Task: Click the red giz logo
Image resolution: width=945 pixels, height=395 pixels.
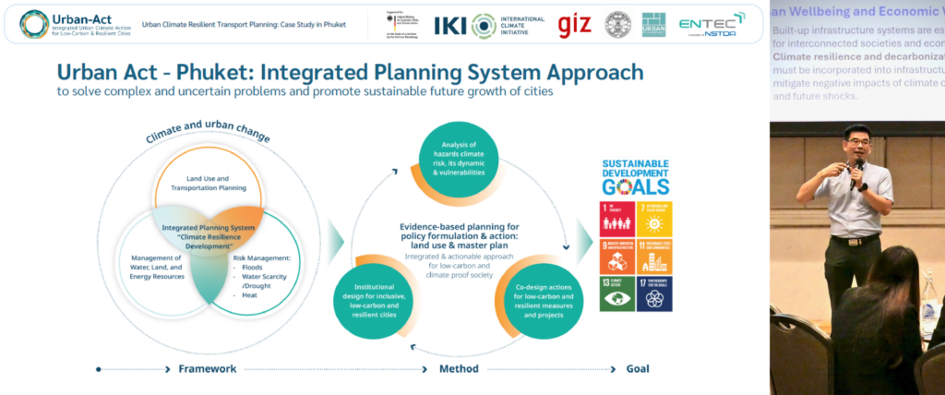Action: point(574,25)
